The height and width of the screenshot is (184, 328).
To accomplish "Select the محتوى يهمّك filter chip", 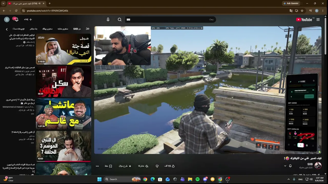I will point(47,29).
